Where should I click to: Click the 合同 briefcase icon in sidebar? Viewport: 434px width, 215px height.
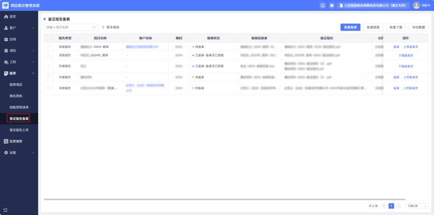[6, 39]
